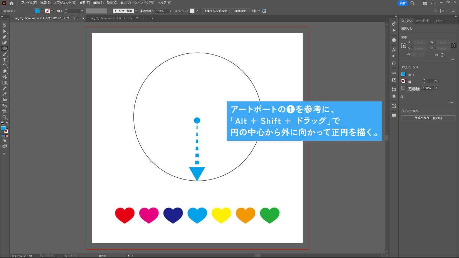Screen dimensions: 459x258
Task: Click opacity 100% field in control bar
Action: pyautogui.click(x=161, y=11)
